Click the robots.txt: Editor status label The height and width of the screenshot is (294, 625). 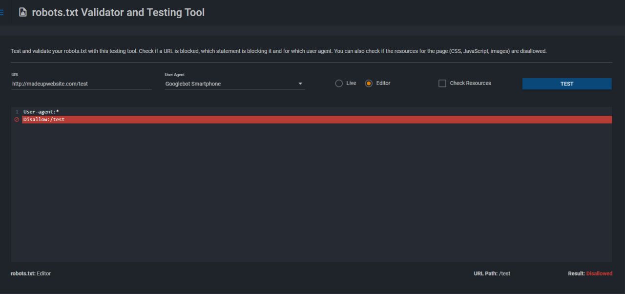click(31, 273)
